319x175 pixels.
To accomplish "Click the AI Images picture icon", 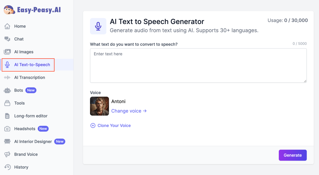I will pos(7,52).
